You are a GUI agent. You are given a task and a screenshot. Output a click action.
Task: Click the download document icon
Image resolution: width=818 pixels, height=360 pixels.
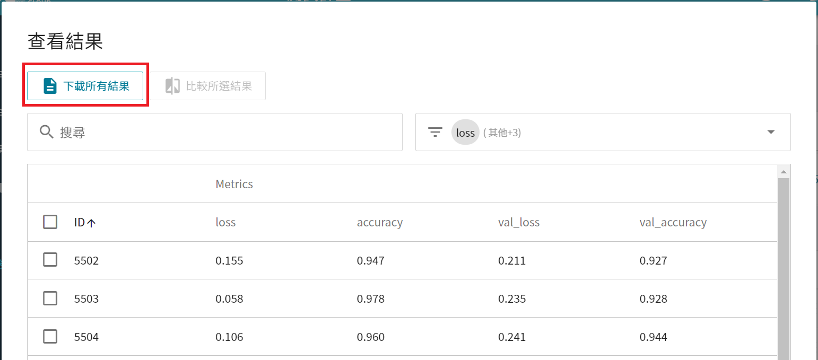50,86
